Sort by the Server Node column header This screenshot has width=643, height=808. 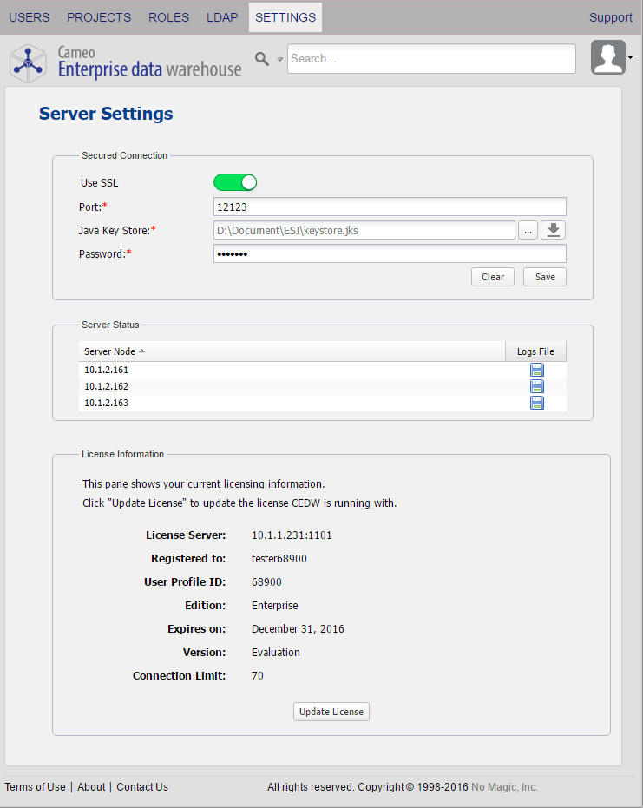point(114,351)
